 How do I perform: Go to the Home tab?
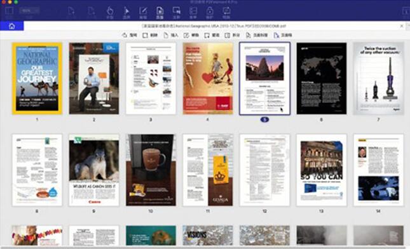12,26
